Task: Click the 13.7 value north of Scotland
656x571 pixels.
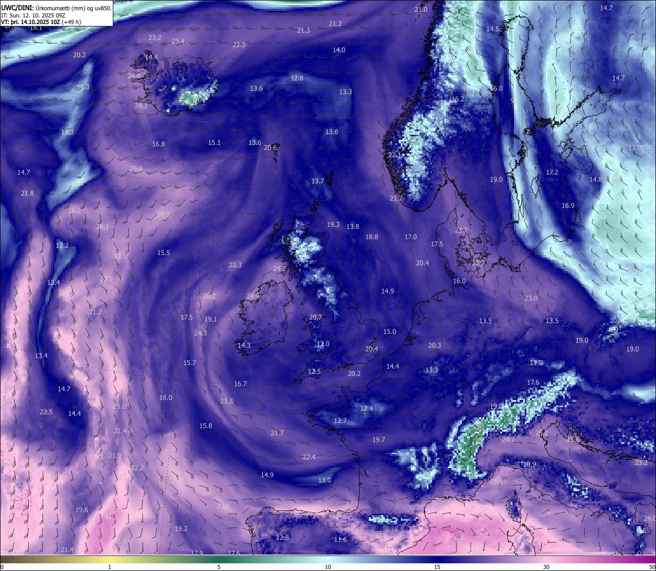Action: coord(318,181)
